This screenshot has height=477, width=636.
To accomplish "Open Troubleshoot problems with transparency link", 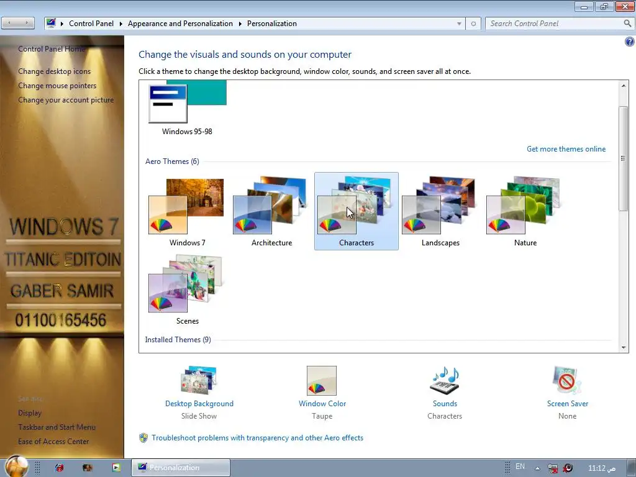I will (257, 438).
